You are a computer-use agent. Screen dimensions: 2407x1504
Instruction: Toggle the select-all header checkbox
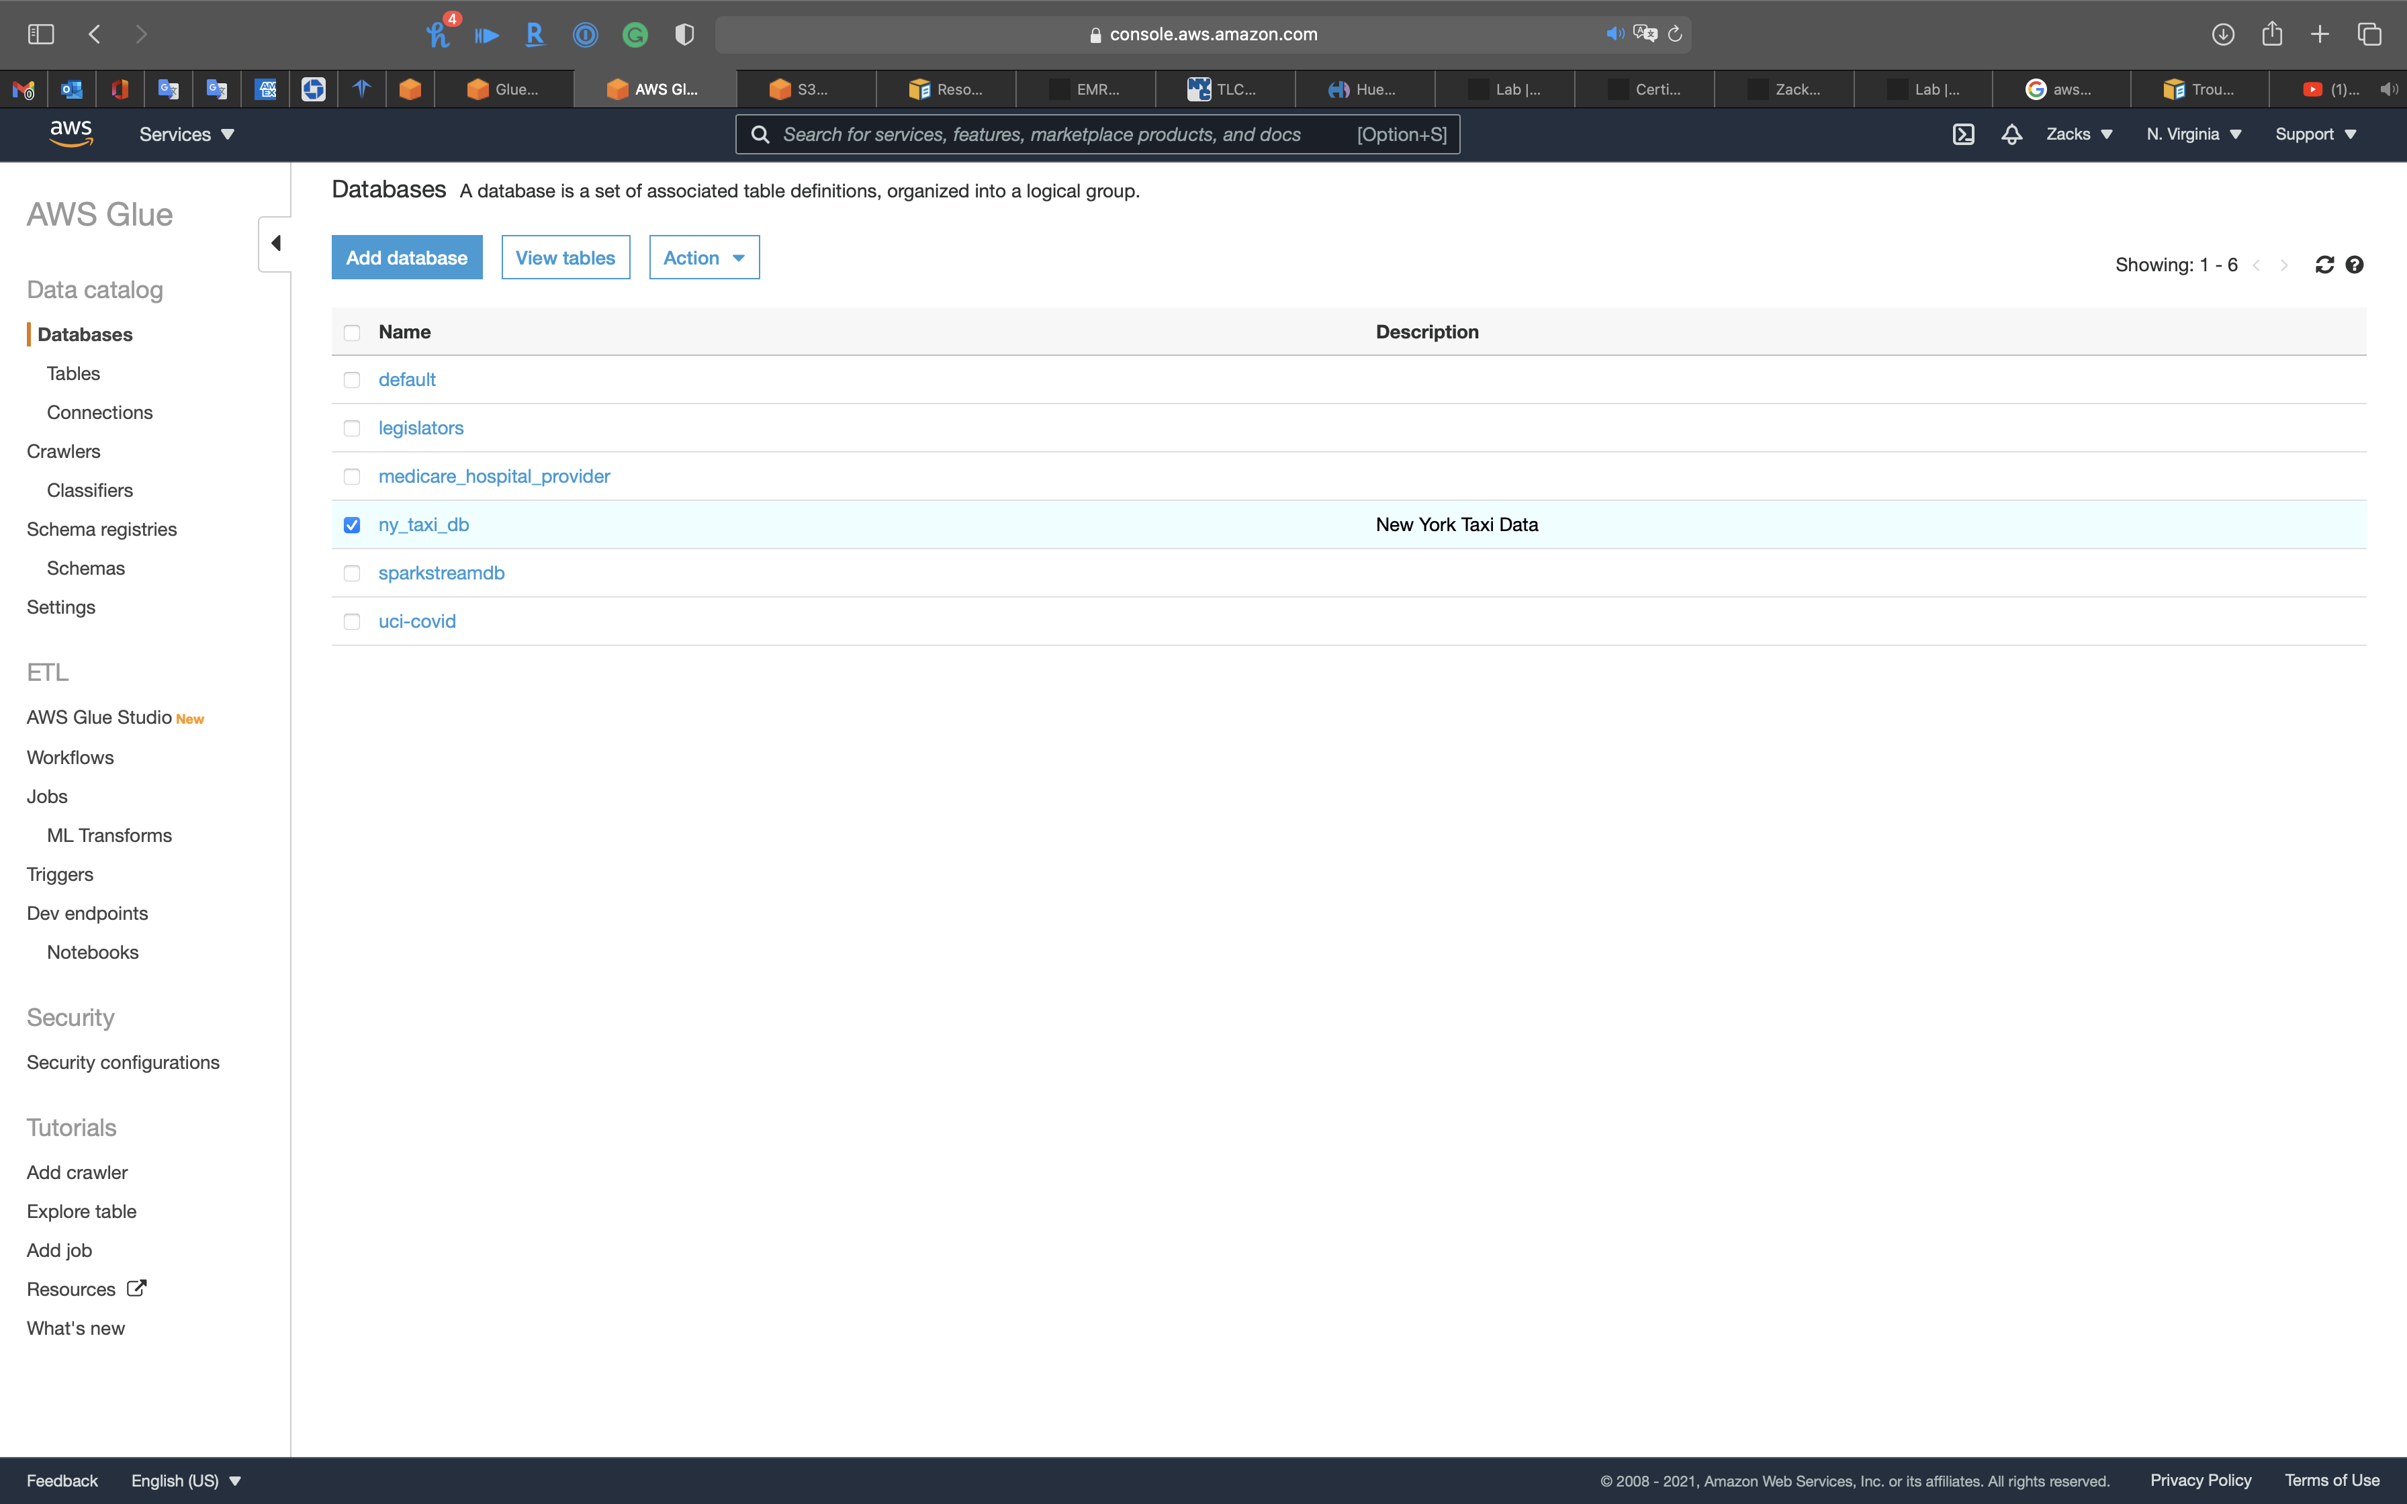(352, 332)
